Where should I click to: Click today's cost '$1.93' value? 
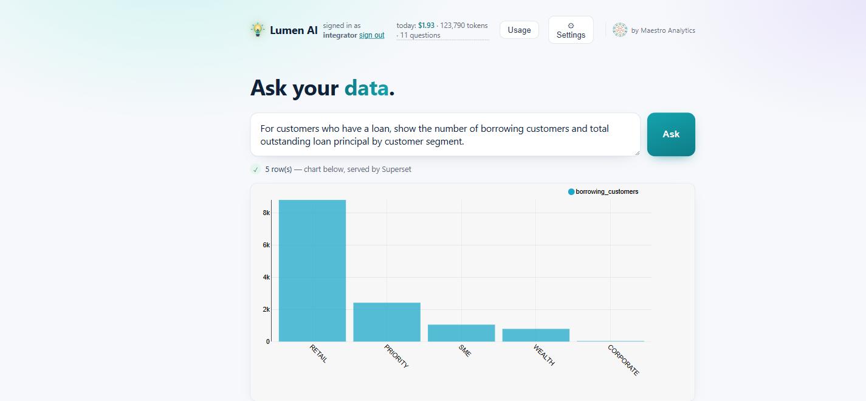click(x=426, y=26)
